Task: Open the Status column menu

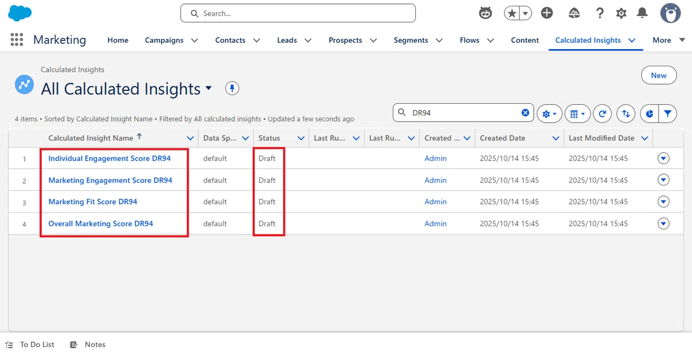Action: [301, 138]
